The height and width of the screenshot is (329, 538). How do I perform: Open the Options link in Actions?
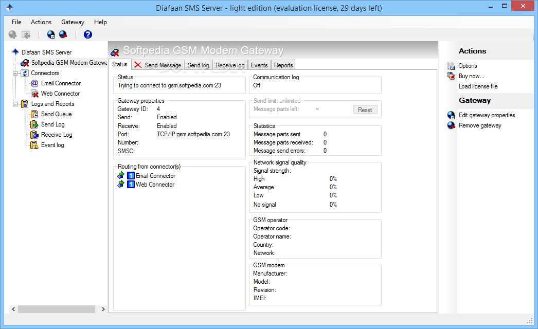pyautogui.click(x=468, y=66)
